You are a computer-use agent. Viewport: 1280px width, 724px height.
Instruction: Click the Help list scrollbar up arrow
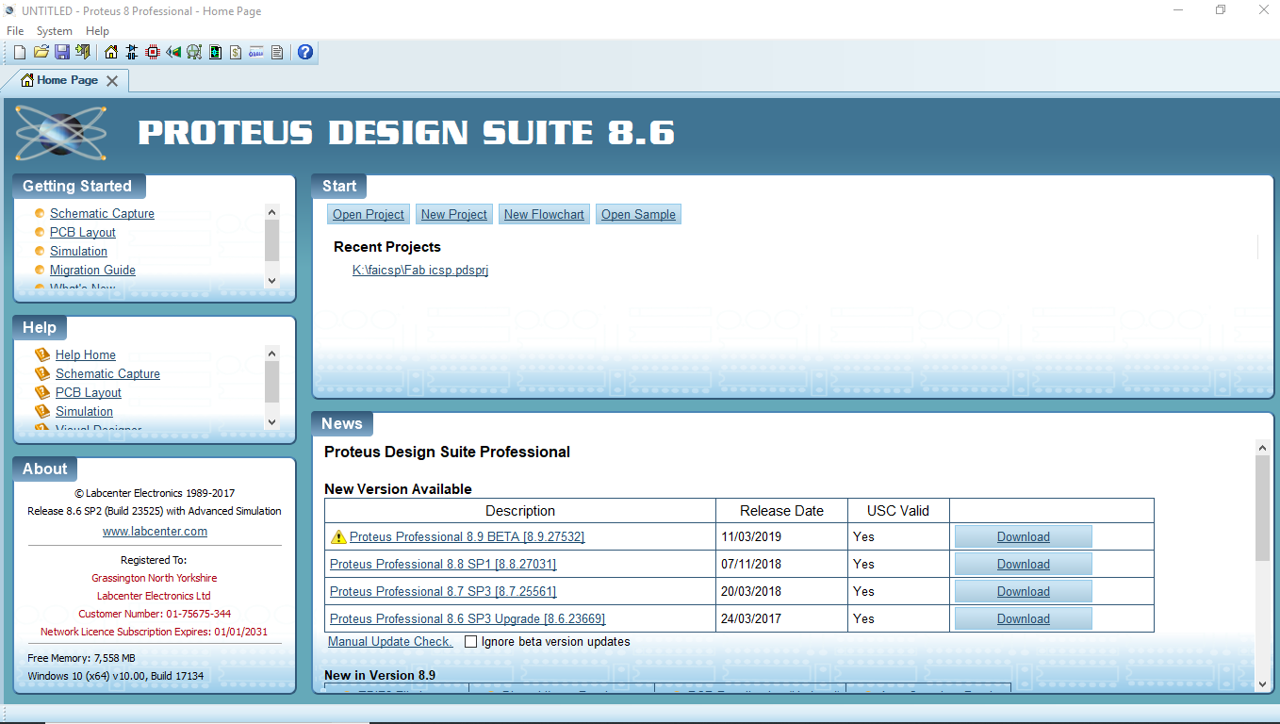tap(272, 354)
